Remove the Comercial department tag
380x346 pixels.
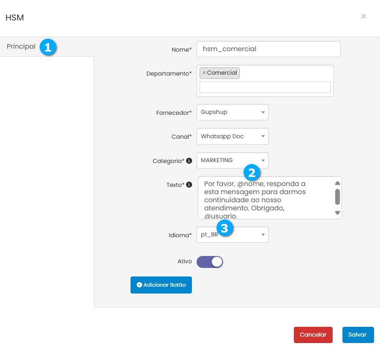[204, 73]
